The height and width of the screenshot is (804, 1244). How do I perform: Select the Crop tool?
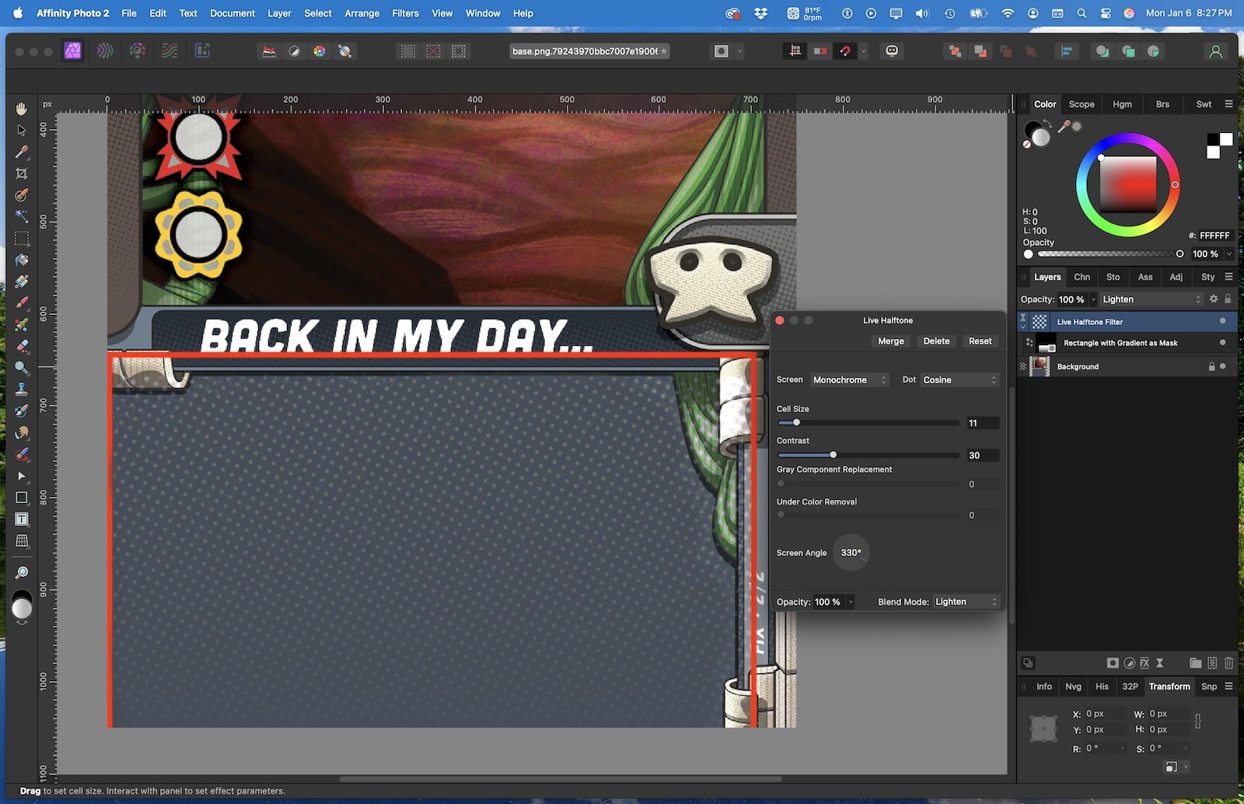[22, 173]
